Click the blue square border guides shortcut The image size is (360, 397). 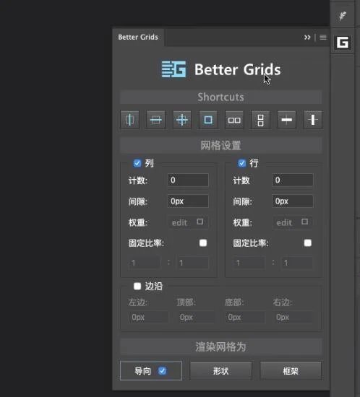point(208,120)
